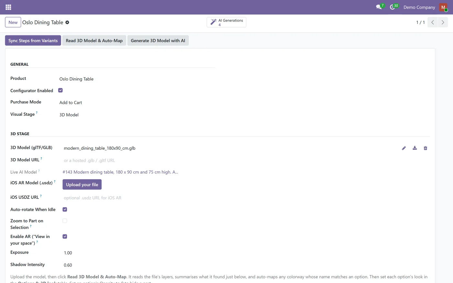This screenshot has height=283, width=453.
Task: Click the iOS USDZ URL input field
Action: (246, 198)
